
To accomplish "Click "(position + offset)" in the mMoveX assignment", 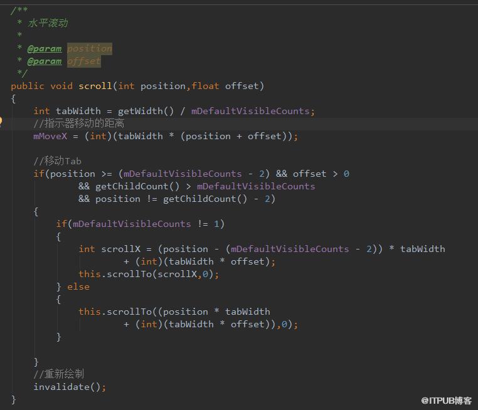I will pyautogui.click(x=234, y=136).
